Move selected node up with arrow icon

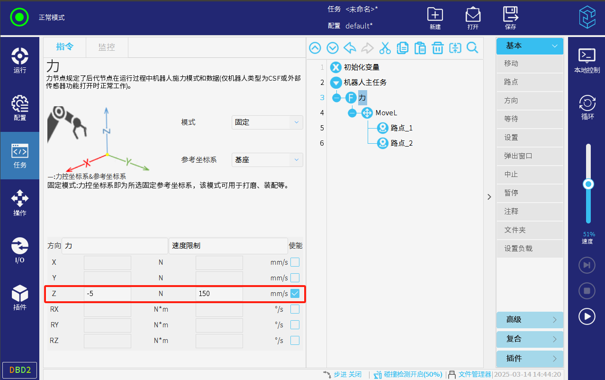315,48
